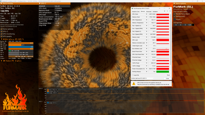The height and width of the screenshot is (115, 205).
Task: Open the Board Power Draw dropdown
Action: 146,51
